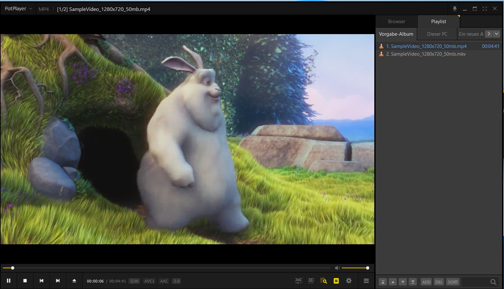This screenshot has width=504, height=289.
Task: Enable 360 degree video mode
Action: tap(298, 281)
